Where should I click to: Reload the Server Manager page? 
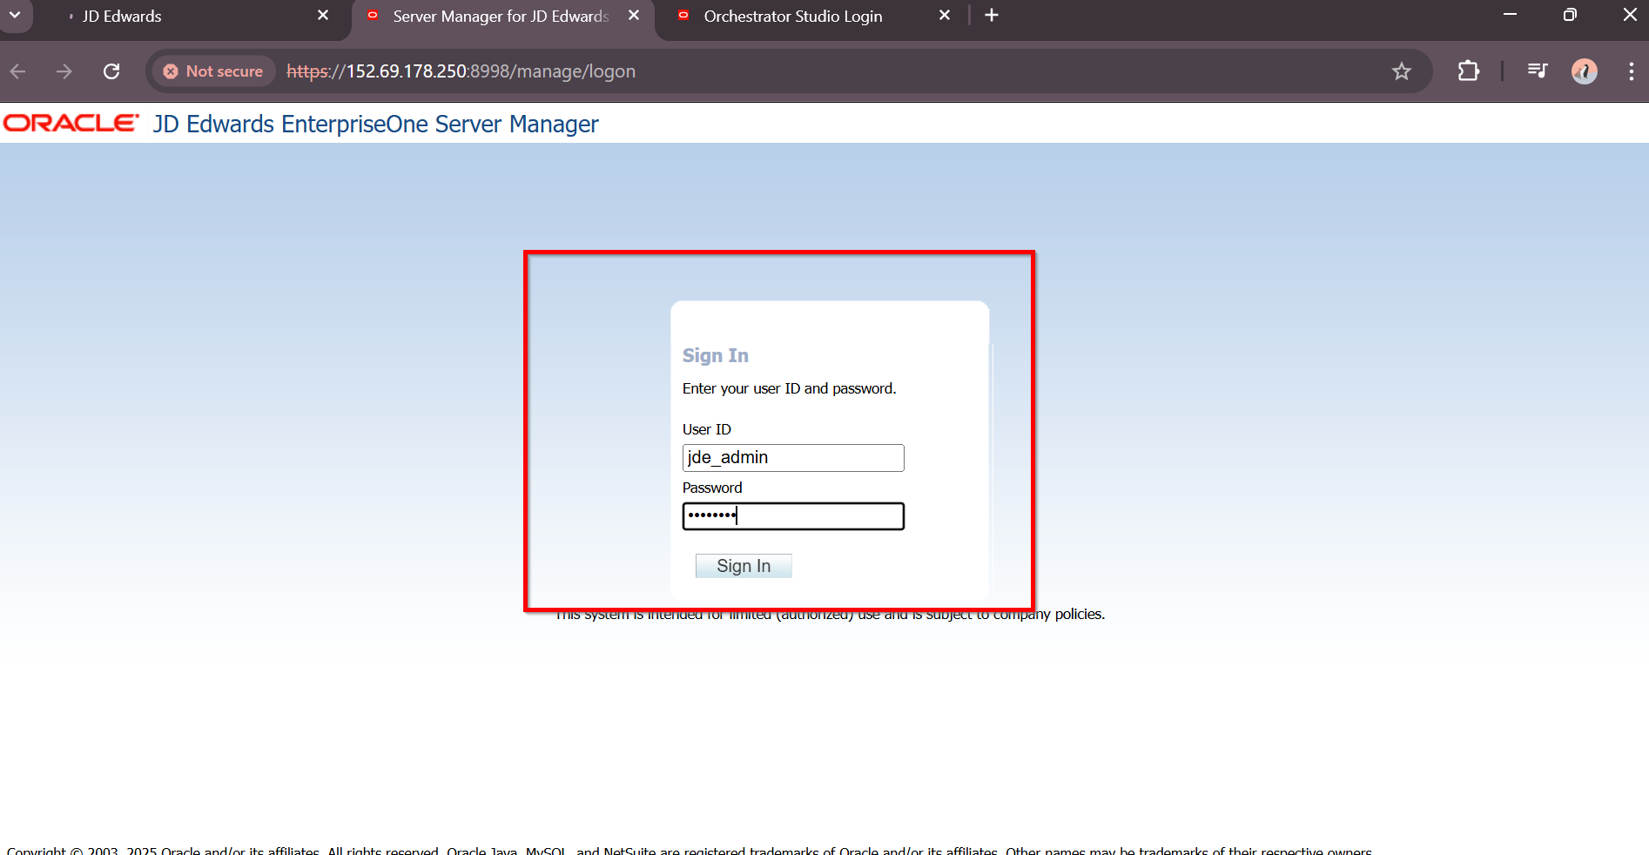[111, 71]
